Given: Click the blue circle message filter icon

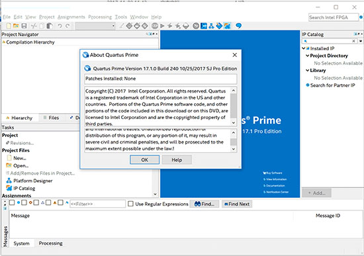Looking at the screenshot, I should 19,202.
